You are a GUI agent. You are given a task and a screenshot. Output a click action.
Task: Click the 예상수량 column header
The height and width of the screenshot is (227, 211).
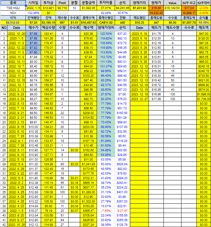coord(48,28)
